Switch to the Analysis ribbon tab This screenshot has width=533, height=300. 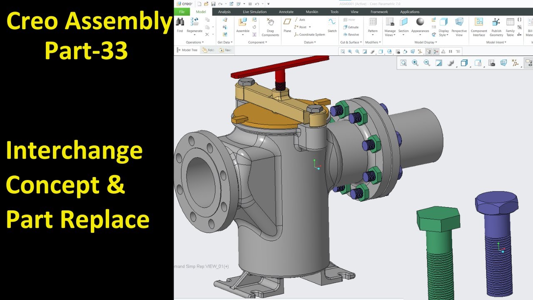click(x=224, y=12)
